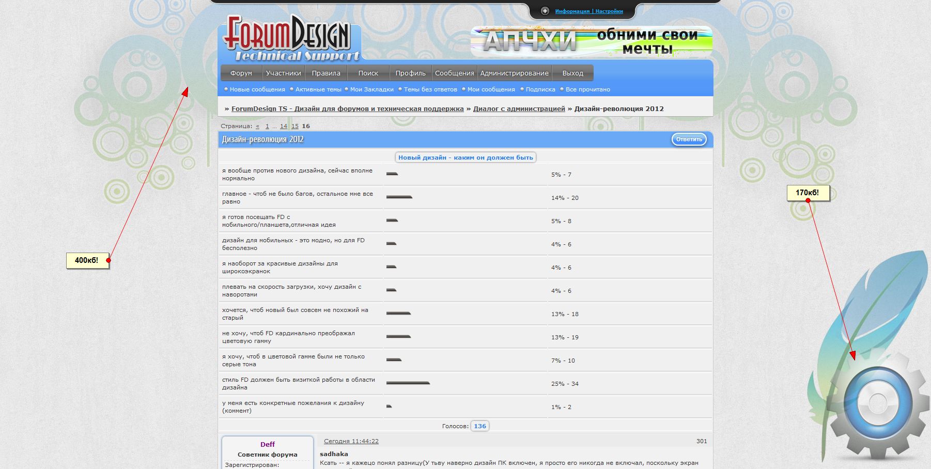Click the "13% - 18" poll result
The height and width of the screenshot is (469, 931).
pyautogui.click(x=565, y=314)
